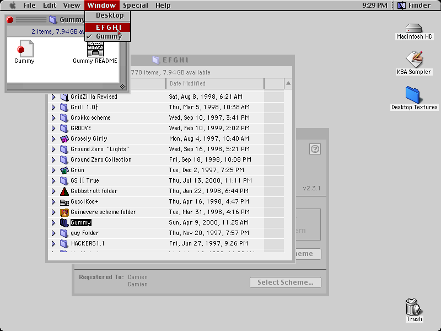This screenshot has width=441, height=331.
Task: Select Ground Zero "Lights" folder icon
Action: tap(64, 149)
